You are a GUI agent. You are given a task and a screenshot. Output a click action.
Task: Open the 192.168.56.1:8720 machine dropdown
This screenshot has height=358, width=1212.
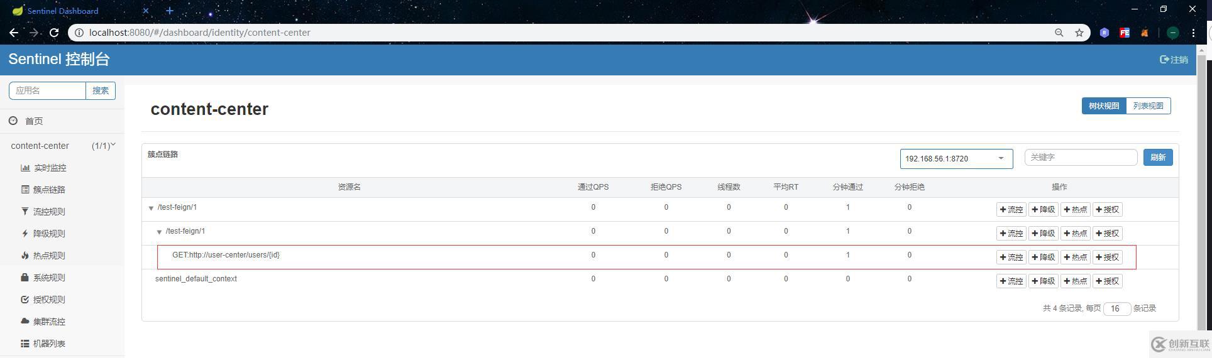click(x=956, y=159)
